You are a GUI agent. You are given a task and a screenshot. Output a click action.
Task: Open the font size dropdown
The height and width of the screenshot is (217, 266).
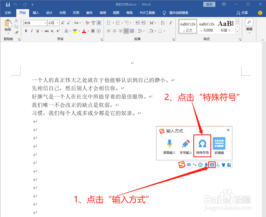tap(57, 23)
